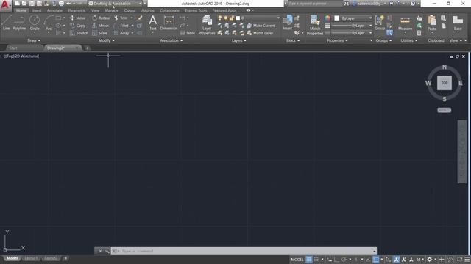
Task: Toggle dynamic input in status bar
Action: (330, 259)
